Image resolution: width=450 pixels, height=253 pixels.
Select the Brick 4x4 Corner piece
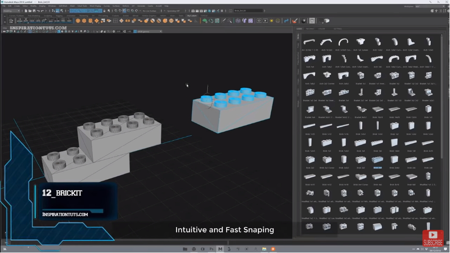pyautogui.click(x=361, y=176)
